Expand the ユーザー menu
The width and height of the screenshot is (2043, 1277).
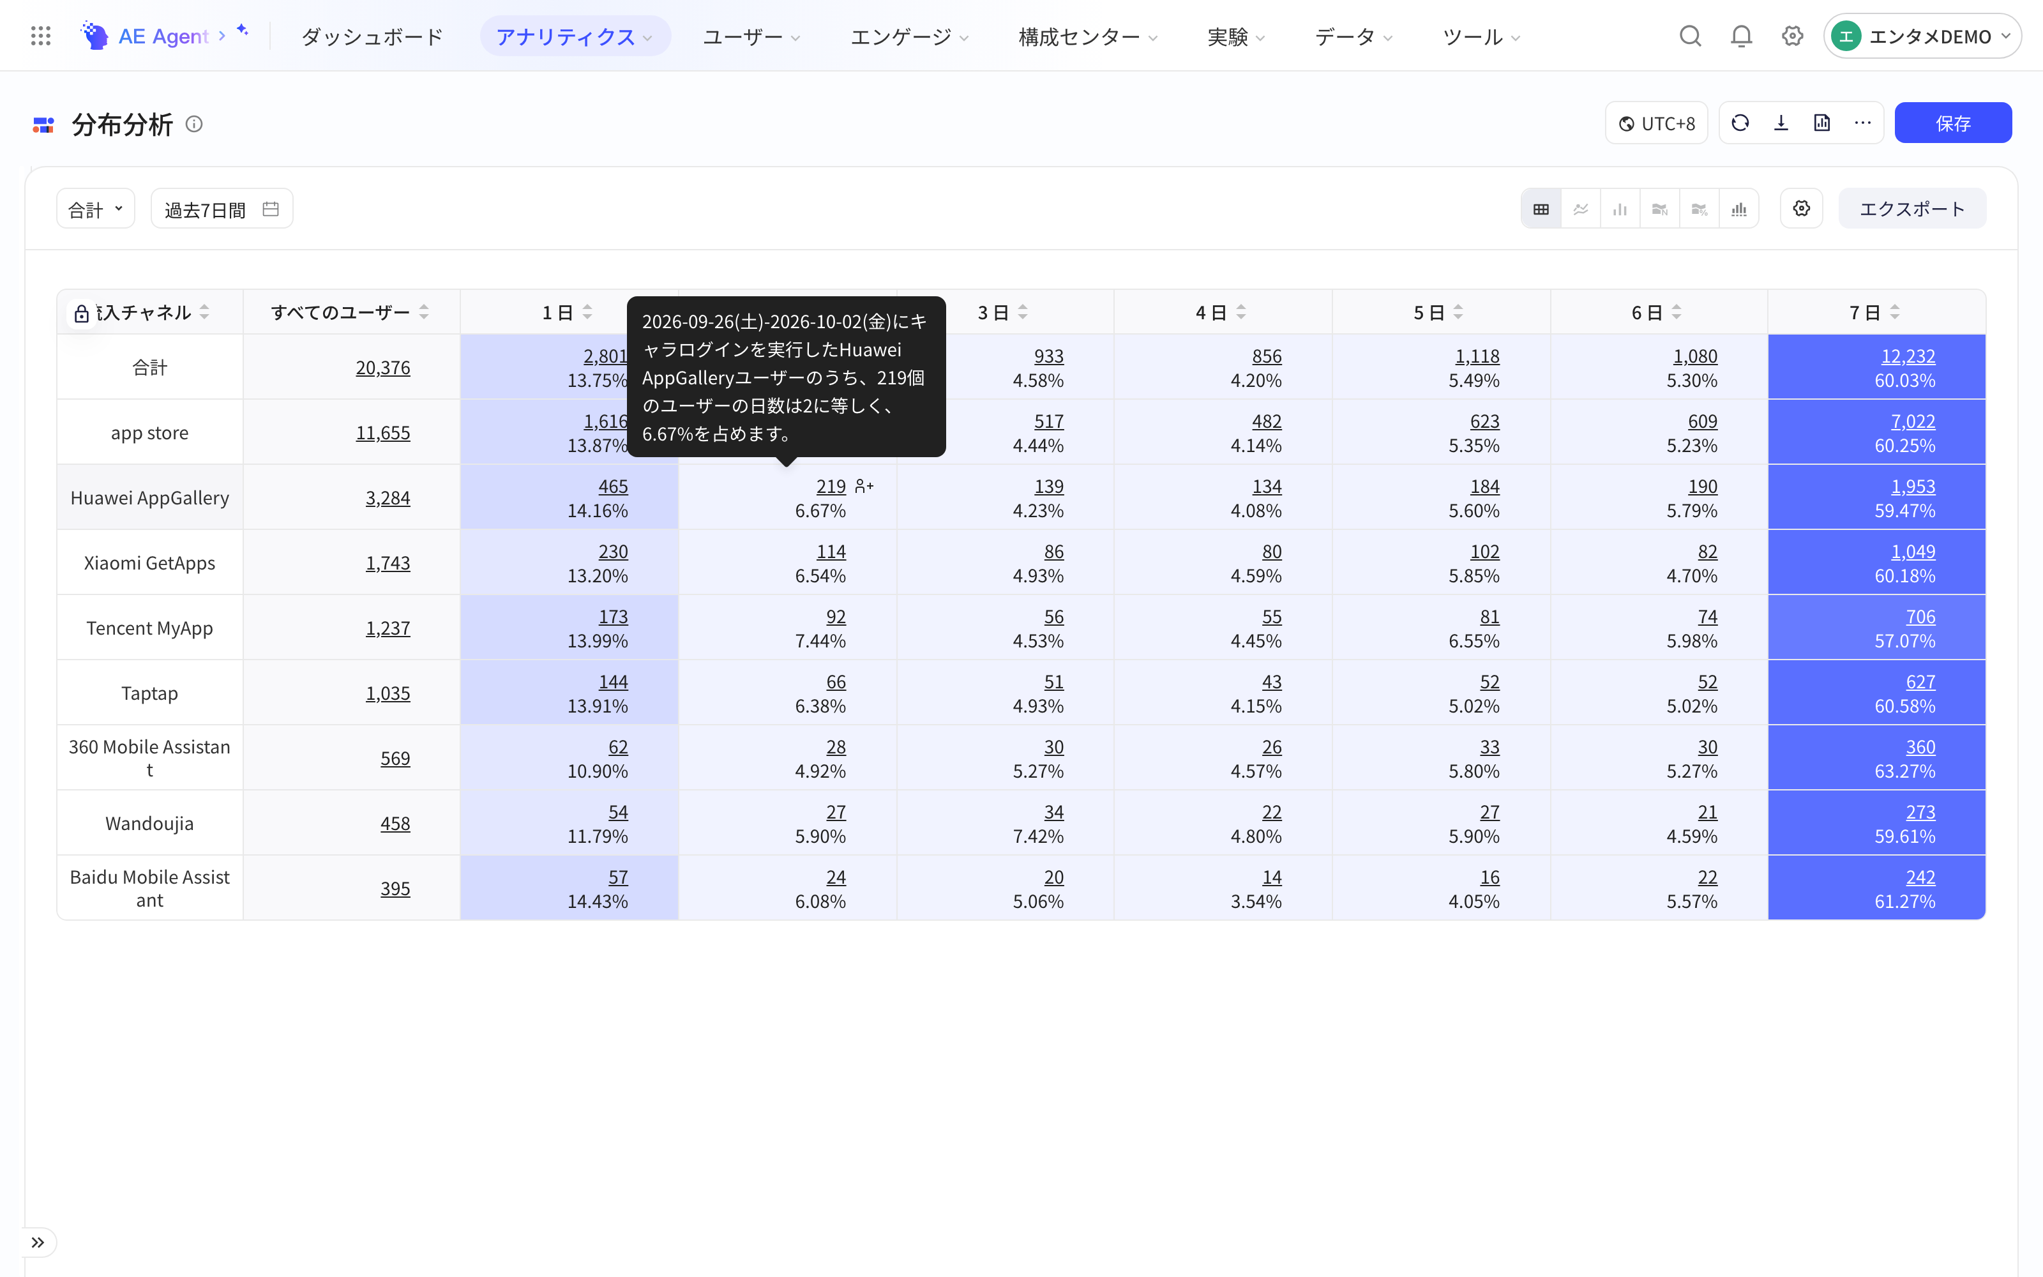click(x=751, y=36)
